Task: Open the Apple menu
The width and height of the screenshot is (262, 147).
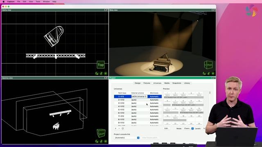Action: [4, 2]
